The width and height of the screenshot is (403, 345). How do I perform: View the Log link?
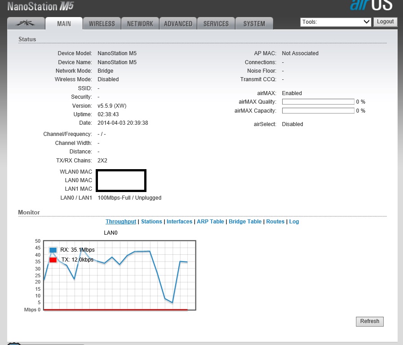(294, 222)
